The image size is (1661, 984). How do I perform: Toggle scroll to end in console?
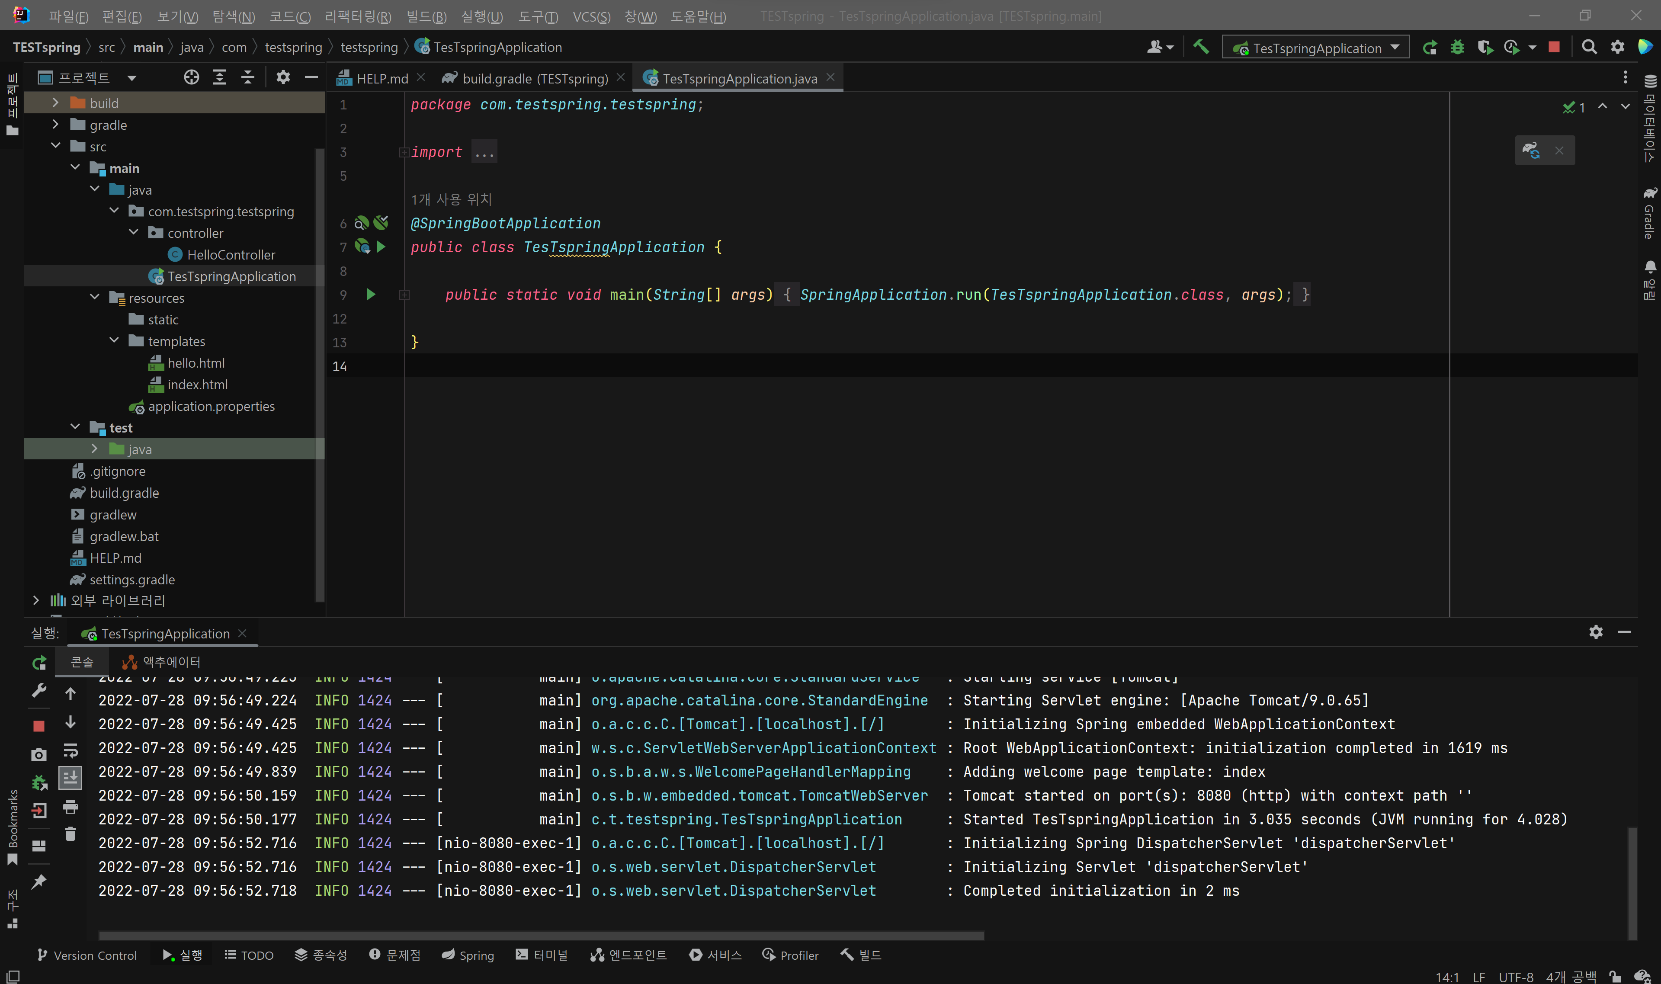pos(70,777)
